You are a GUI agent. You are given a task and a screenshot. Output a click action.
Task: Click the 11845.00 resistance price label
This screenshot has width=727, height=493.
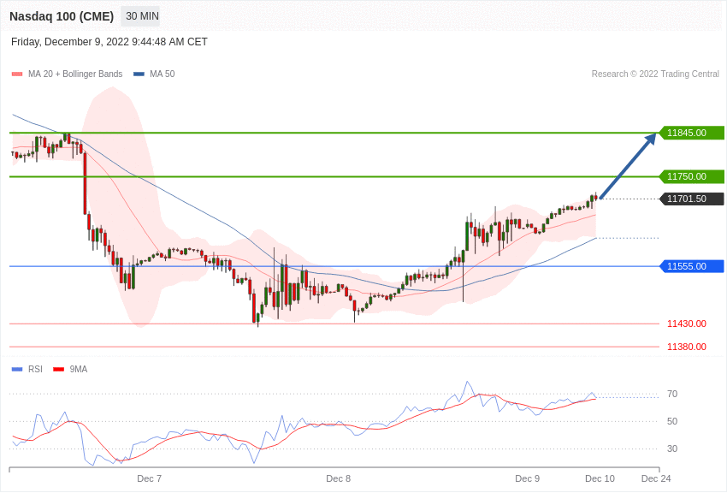coord(691,133)
